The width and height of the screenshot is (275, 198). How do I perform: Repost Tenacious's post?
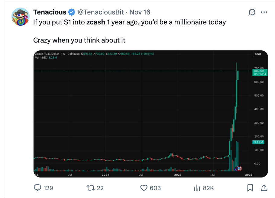coord(91,188)
